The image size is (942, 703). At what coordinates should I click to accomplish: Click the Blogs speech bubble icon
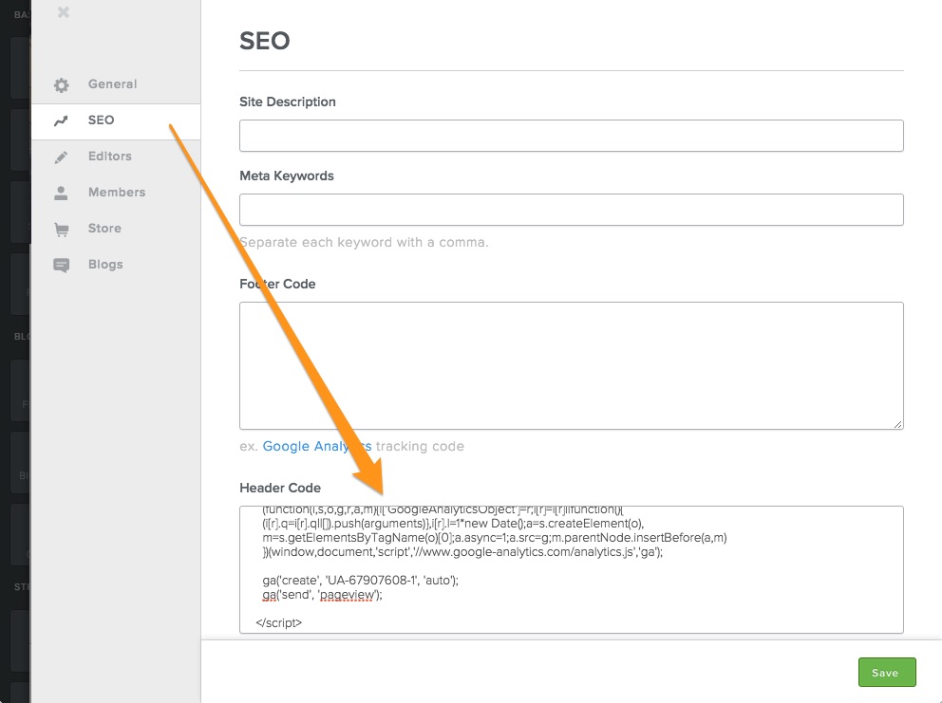tap(62, 266)
